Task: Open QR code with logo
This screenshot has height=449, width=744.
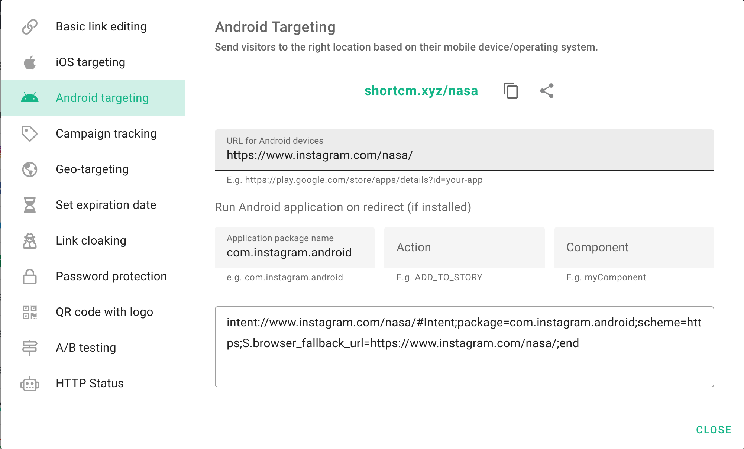Action: click(x=93, y=312)
